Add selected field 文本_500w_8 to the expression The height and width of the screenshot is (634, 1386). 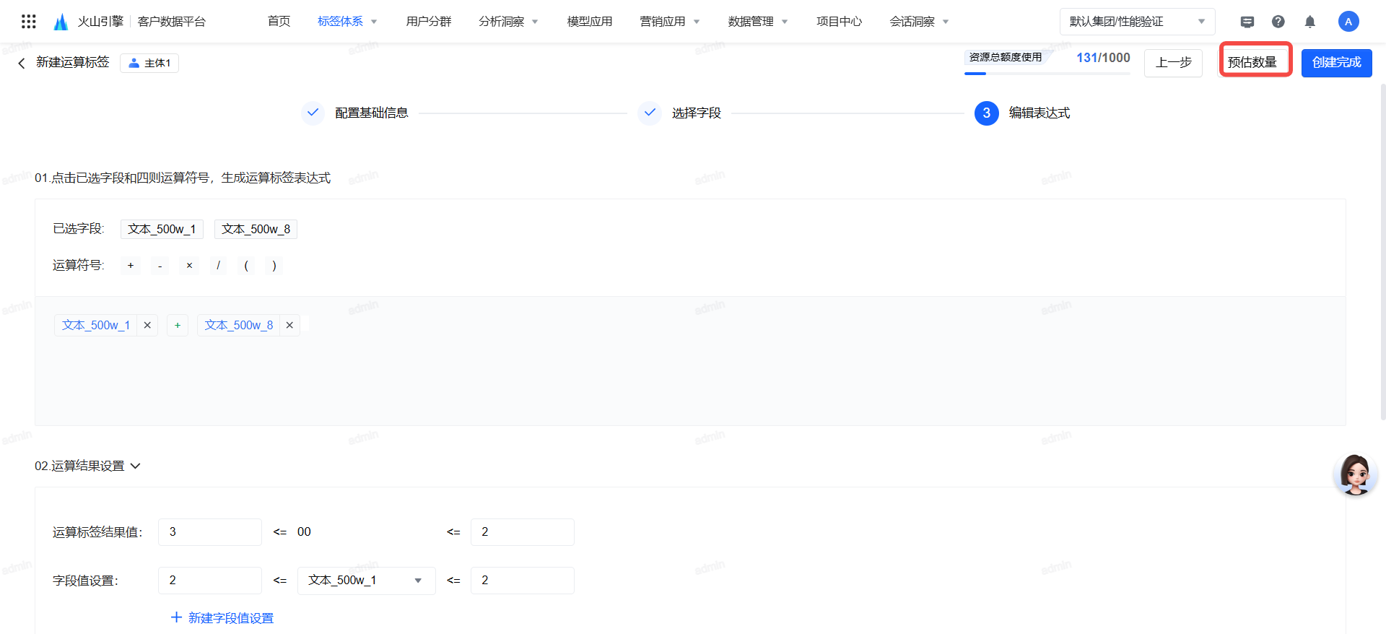(x=256, y=230)
